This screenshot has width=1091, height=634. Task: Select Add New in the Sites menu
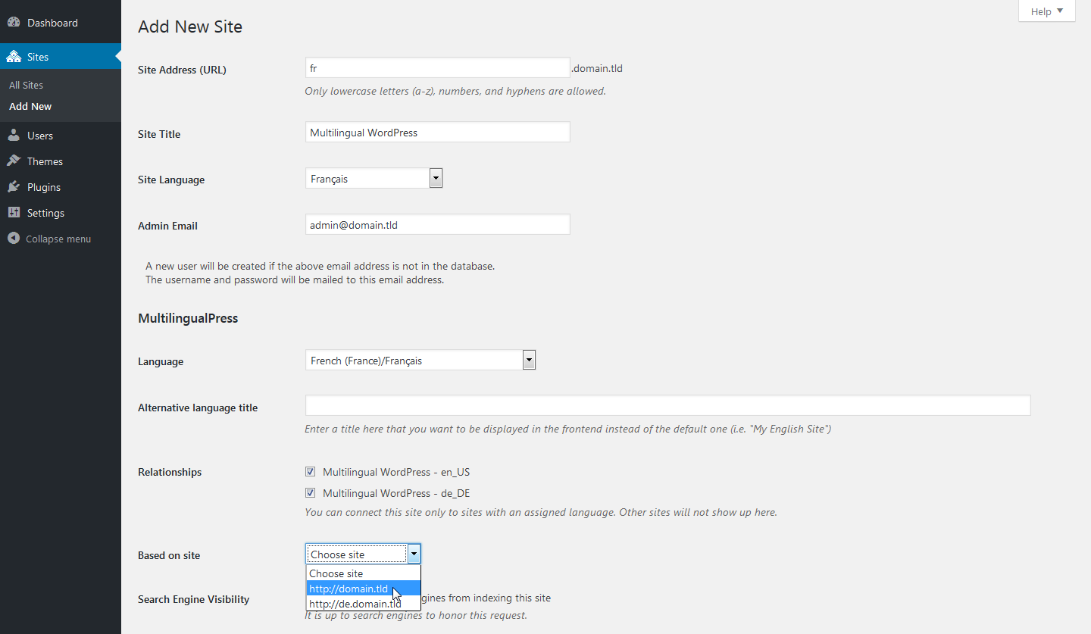tap(30, 106)
